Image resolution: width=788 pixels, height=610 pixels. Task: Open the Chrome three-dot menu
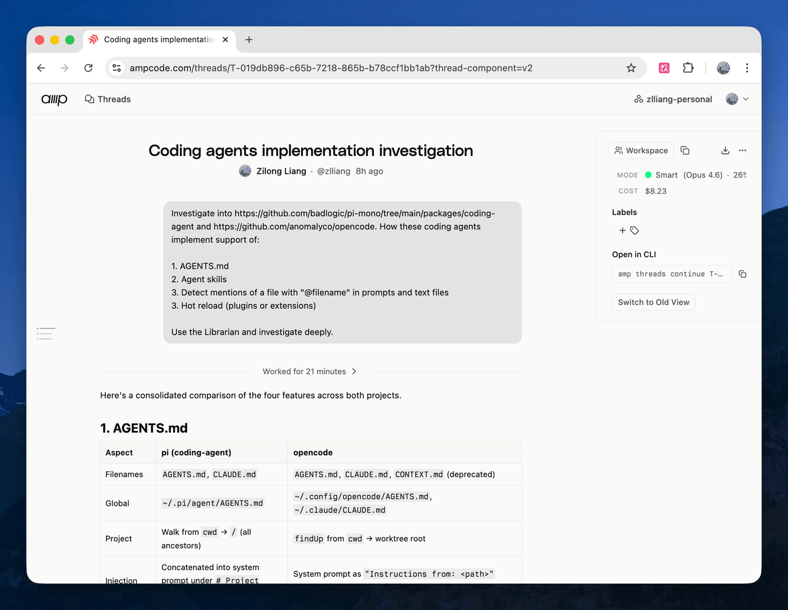pos(747,68)
